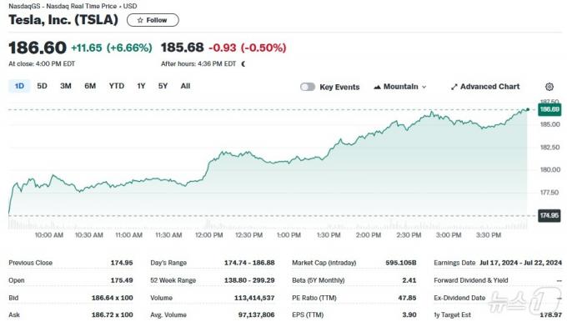The height and width of the screenshot is (322, 567).
Task: Click the 174.95 previous close chart label
Action: pyautogui.click(x=549, y=215)
